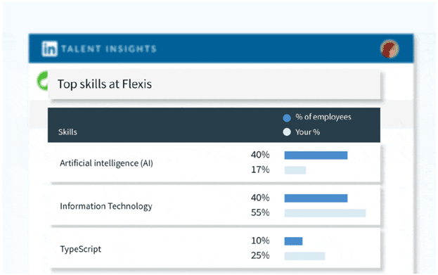Image resolution: width=438 pixels, height=275 pixels.
Task: Open the user profile avatar
Action: coord(389,49)
